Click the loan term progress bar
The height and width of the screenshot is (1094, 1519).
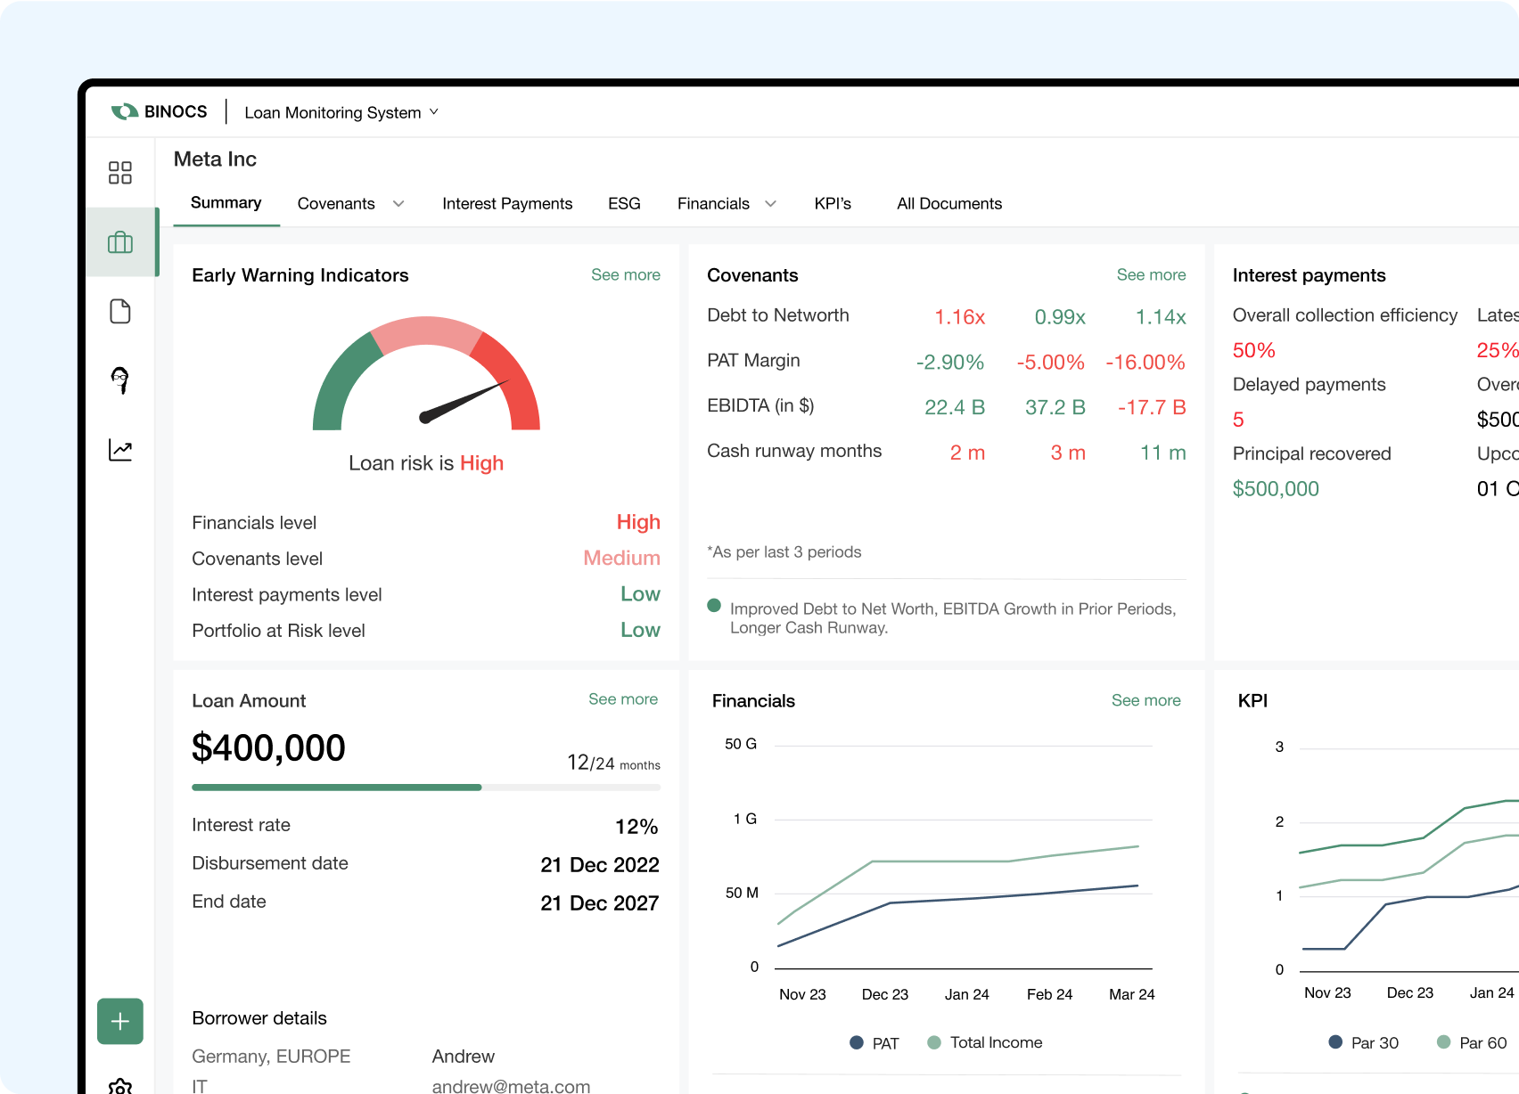[426, 788]
